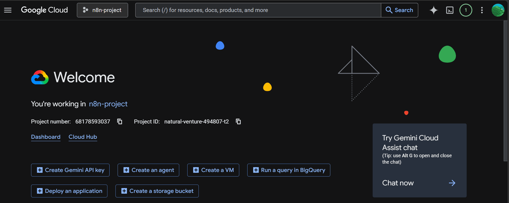This screenshot has width=509, height=203.
Task: Open the Cloud Hub link
Action: coord(83,137)
